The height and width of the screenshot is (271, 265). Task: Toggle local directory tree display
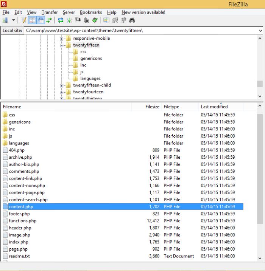pos(32,20)
